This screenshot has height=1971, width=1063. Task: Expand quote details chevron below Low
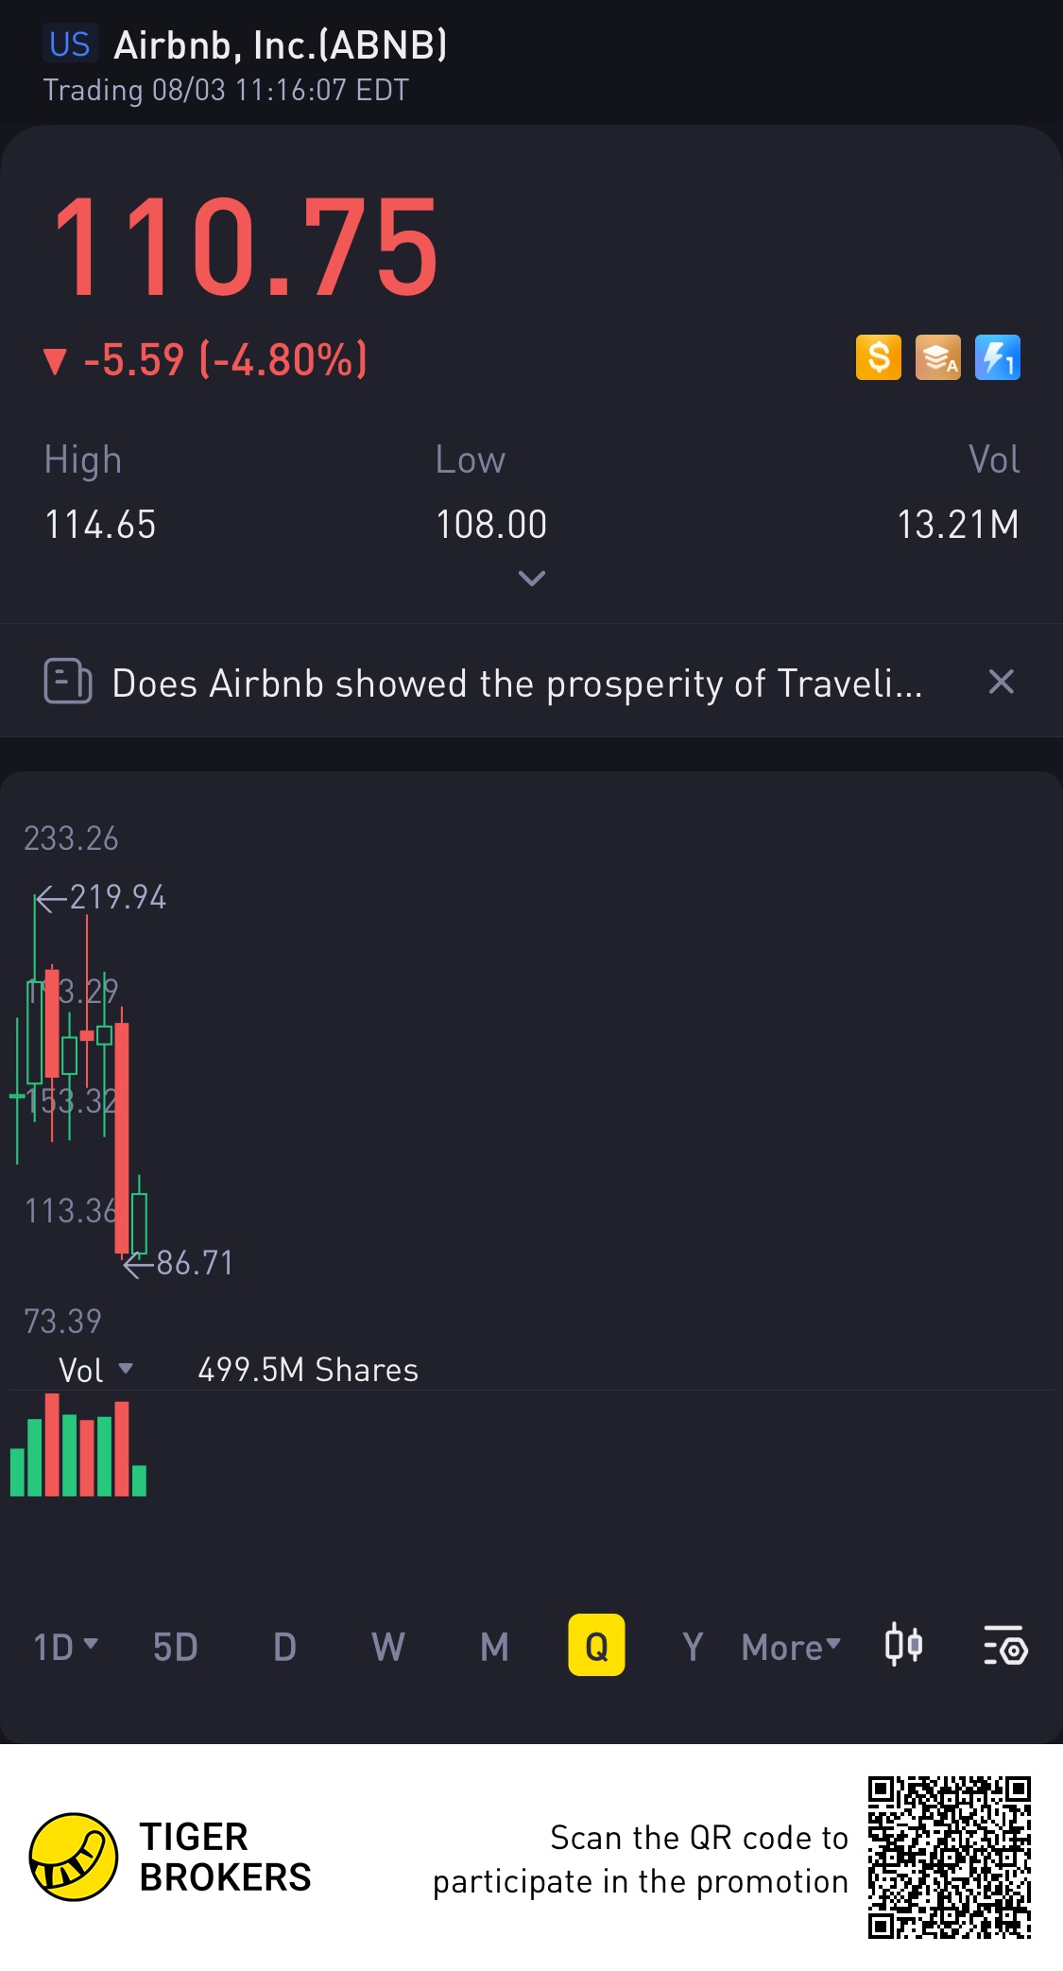[x=532, y=578]
